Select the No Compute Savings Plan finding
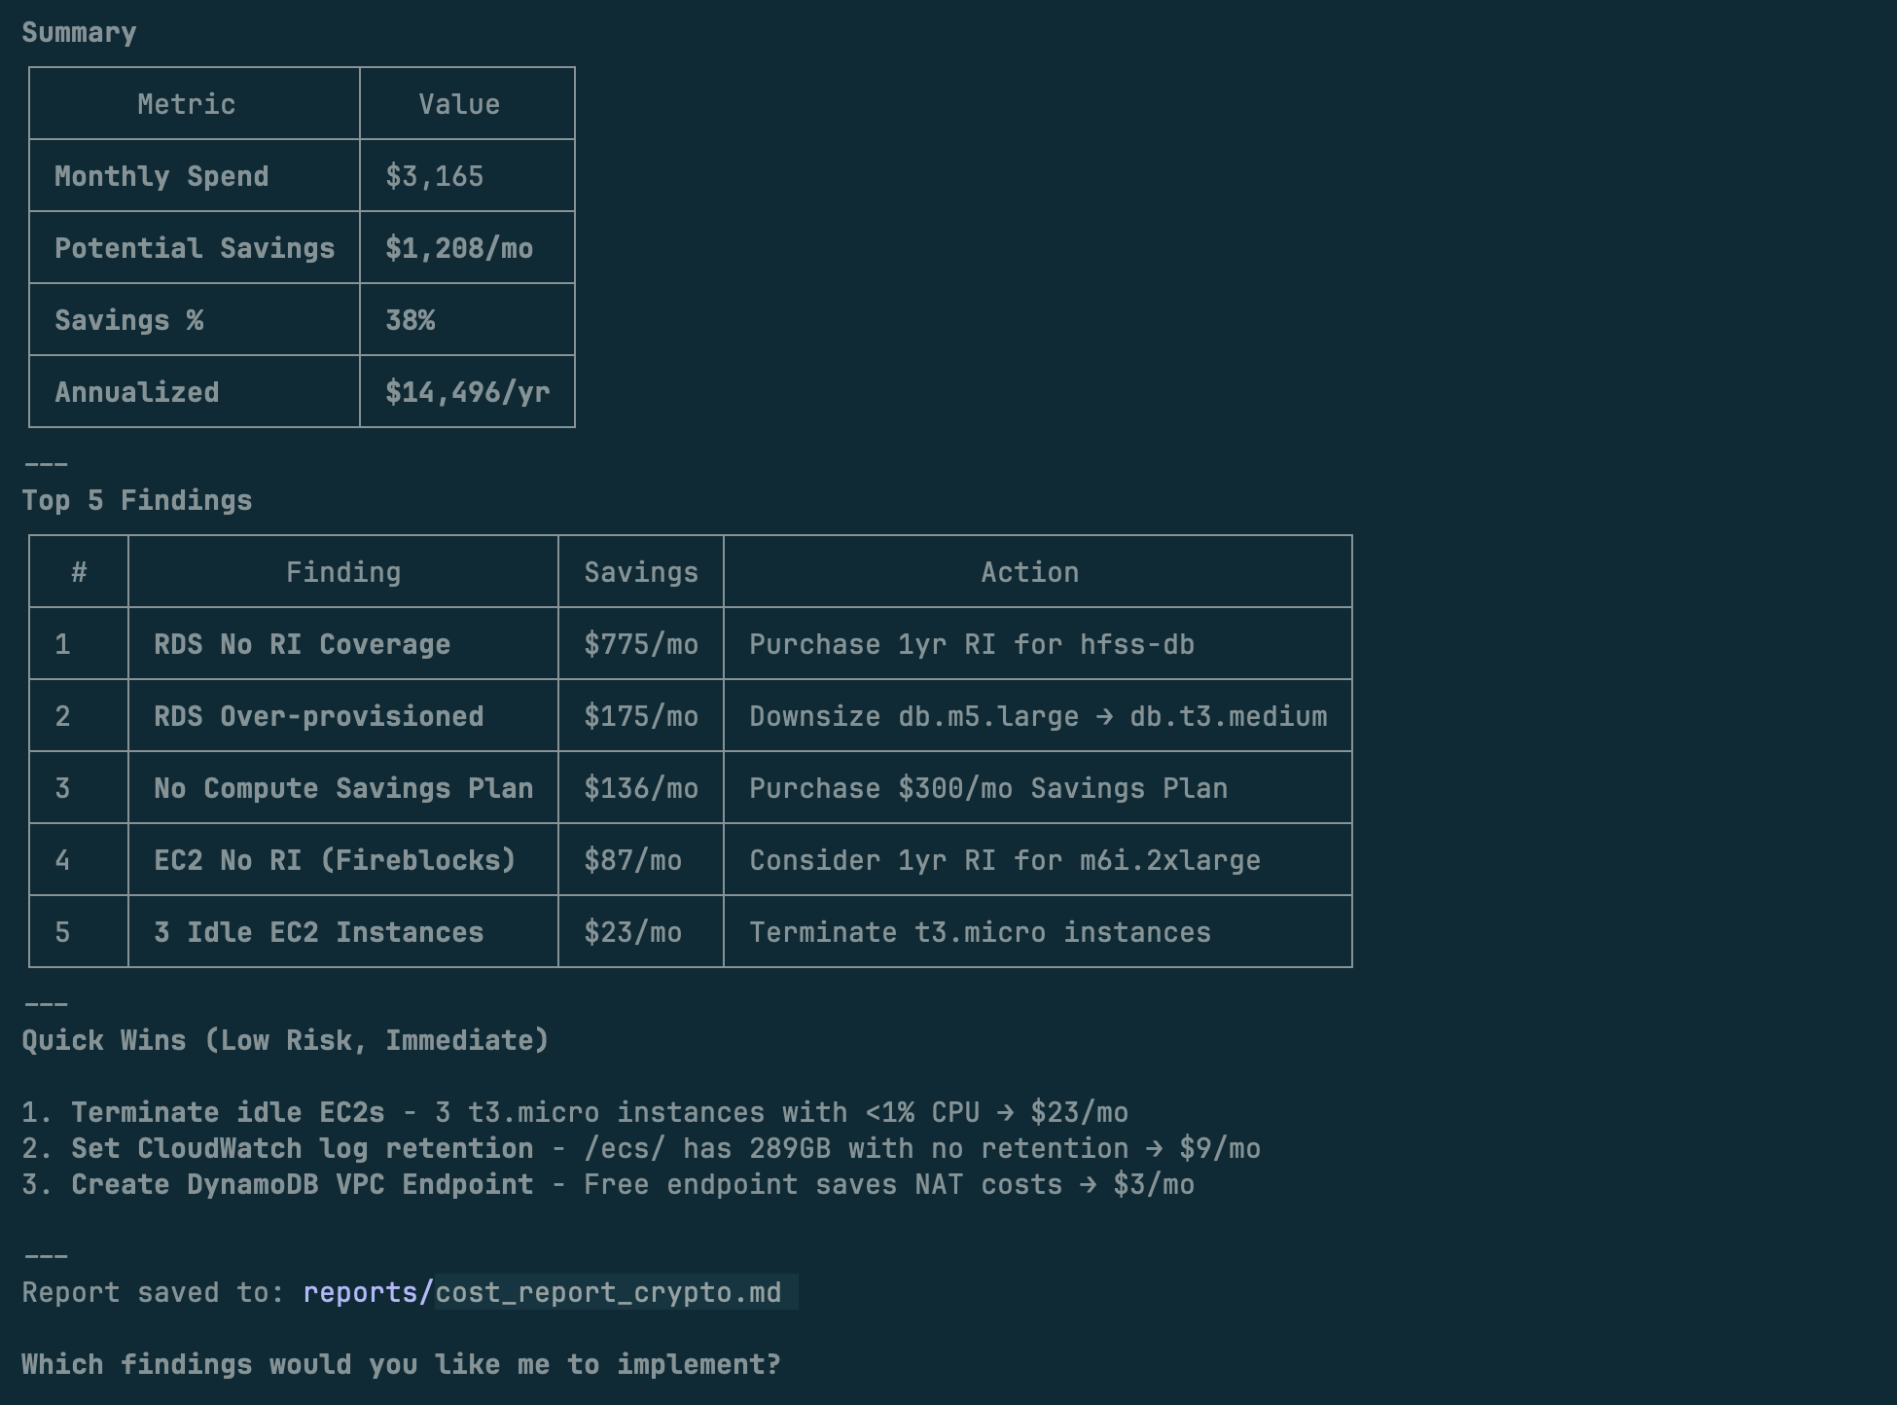The width and height of the screenshot is (1897, 1405). coord(343,788)
